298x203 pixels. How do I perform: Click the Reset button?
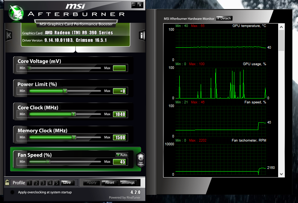[x=110, y=183]
